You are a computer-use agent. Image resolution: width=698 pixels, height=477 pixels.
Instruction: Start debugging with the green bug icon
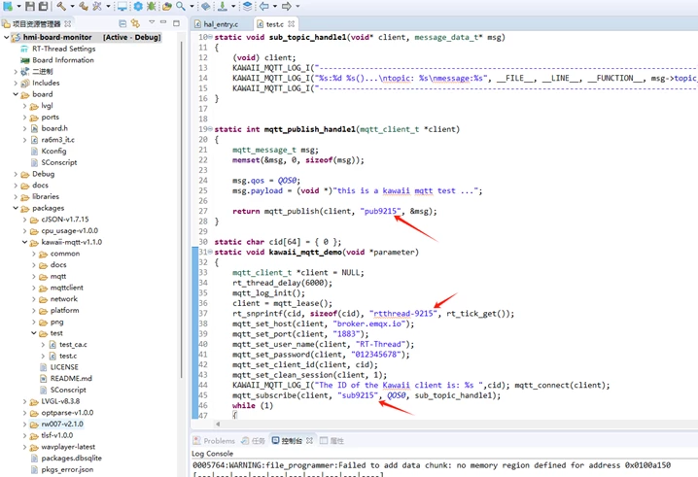point(151,6)
